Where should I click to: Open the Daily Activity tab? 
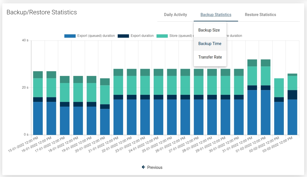pos(175,15)
